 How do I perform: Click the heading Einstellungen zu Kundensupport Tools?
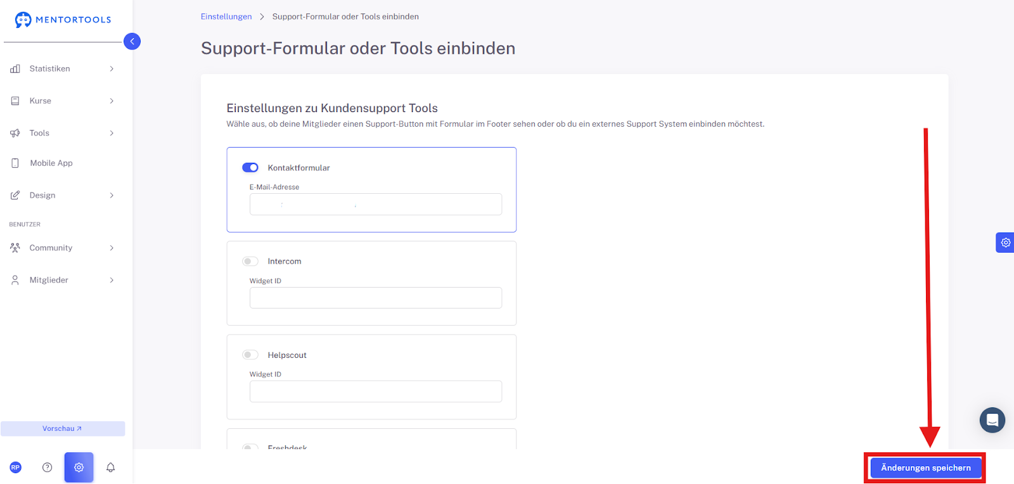332,108
